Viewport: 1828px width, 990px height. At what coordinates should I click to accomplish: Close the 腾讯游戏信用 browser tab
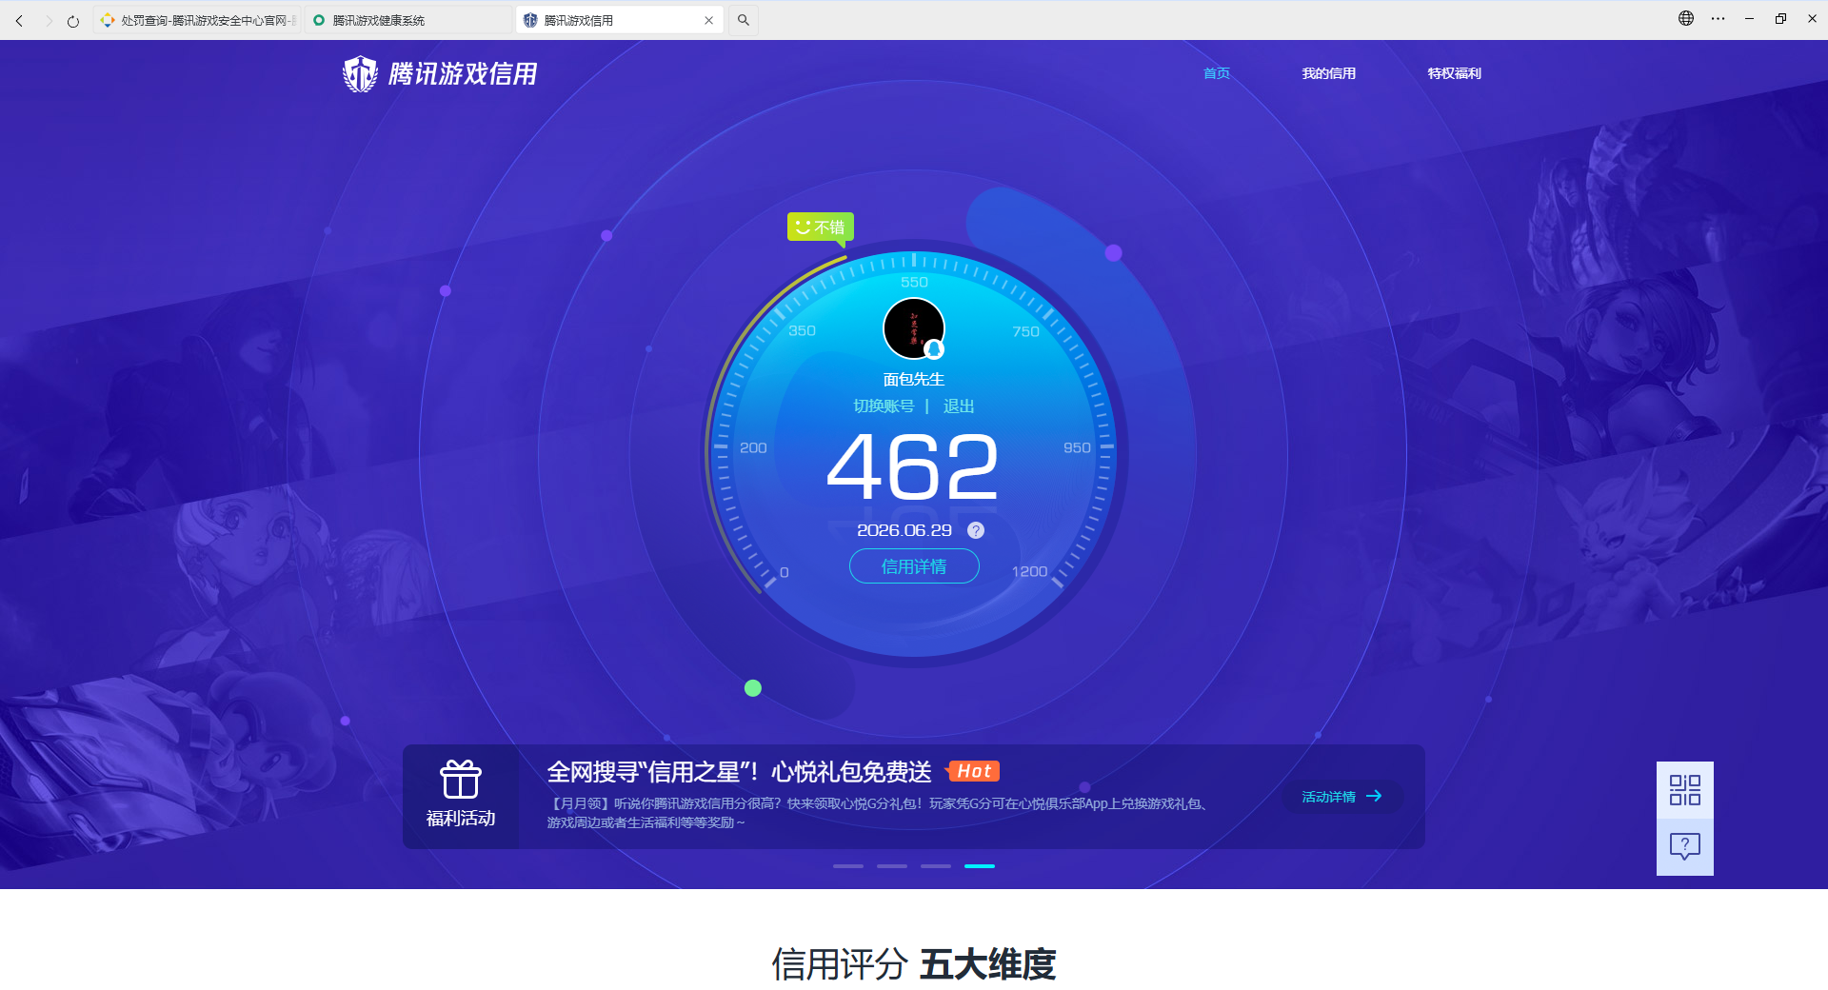708,20
